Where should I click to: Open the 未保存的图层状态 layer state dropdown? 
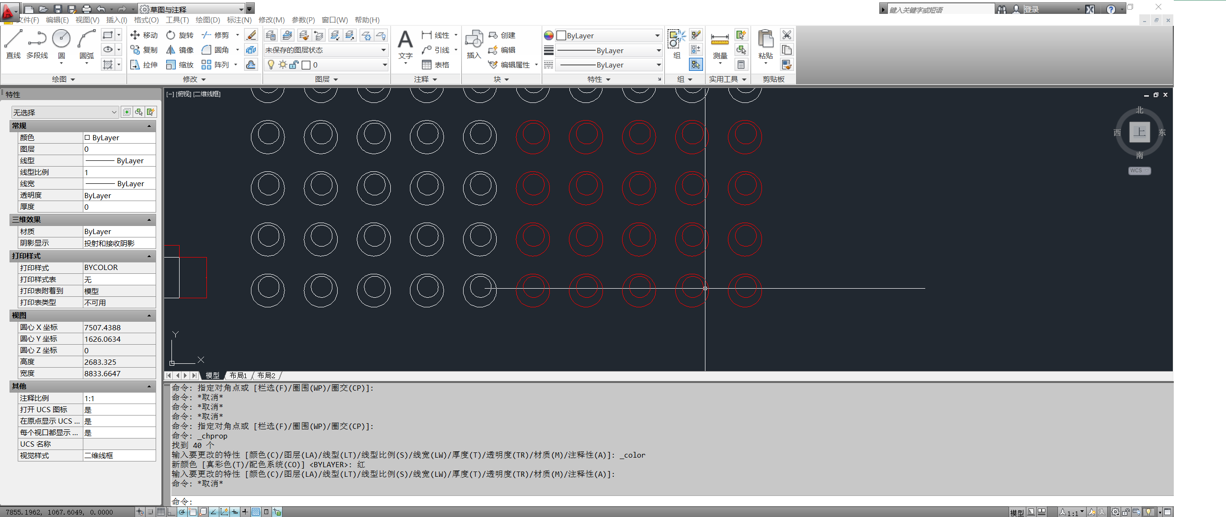[x=325, y=50]
